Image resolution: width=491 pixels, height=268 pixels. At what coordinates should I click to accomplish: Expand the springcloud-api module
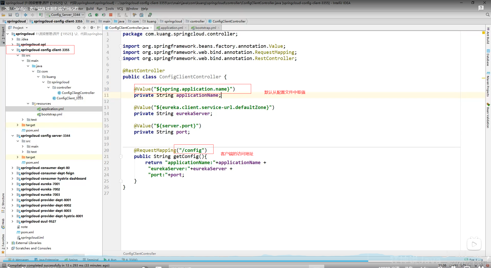[13, 45]
